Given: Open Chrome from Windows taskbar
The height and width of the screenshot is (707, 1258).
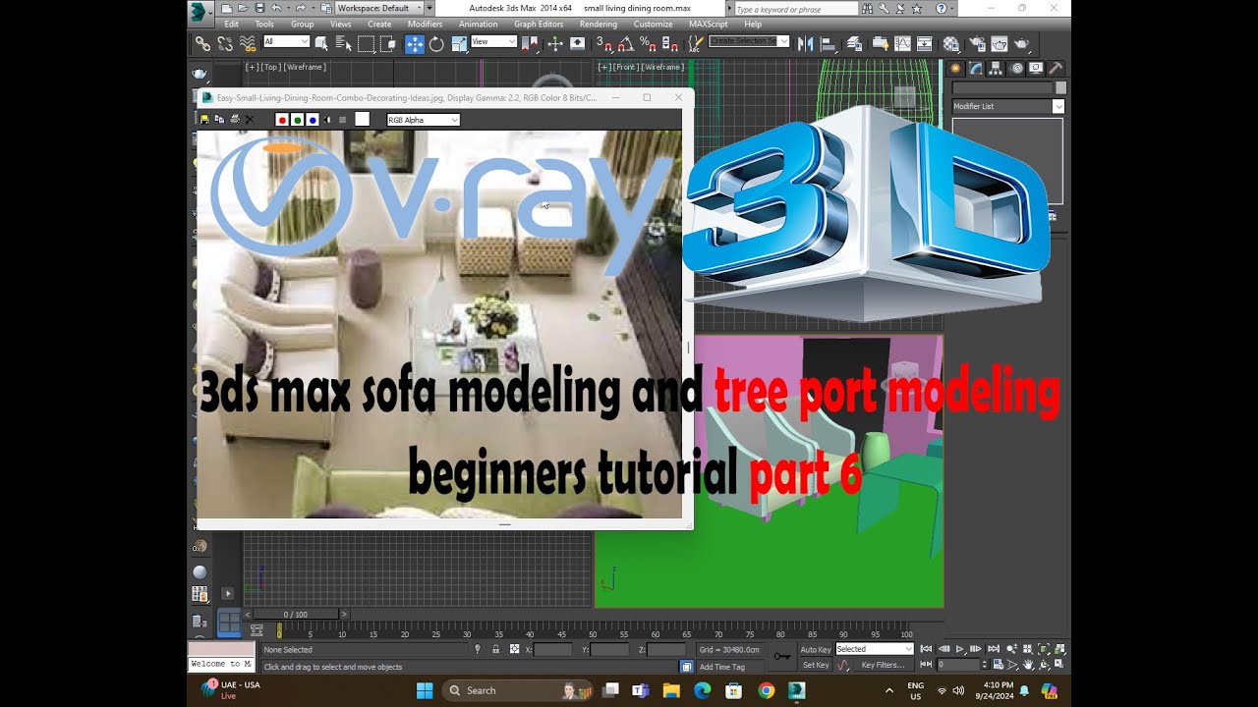Looking at the screenshot, I should tap(766, 690).
